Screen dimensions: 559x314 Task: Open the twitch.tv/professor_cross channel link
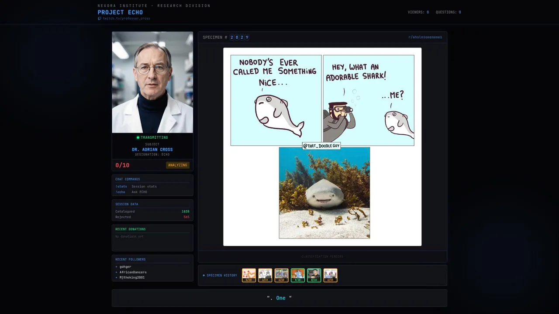coord(126,19)
